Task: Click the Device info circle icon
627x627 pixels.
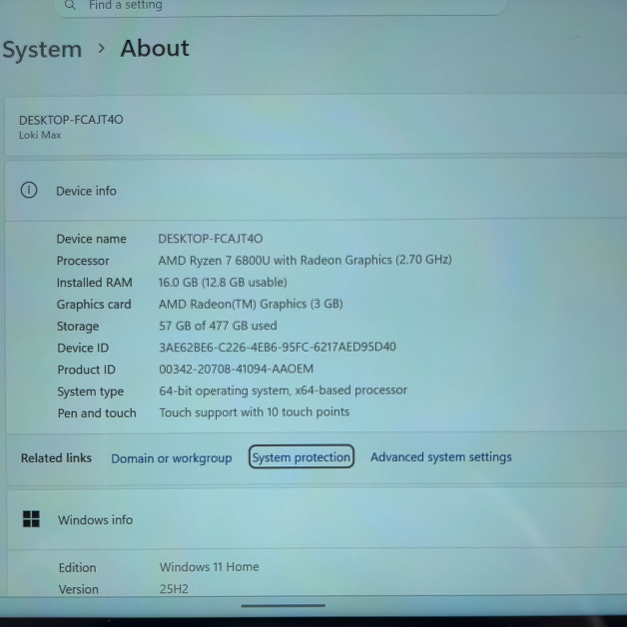Action: pyautogui.click(x=29, y=190)
